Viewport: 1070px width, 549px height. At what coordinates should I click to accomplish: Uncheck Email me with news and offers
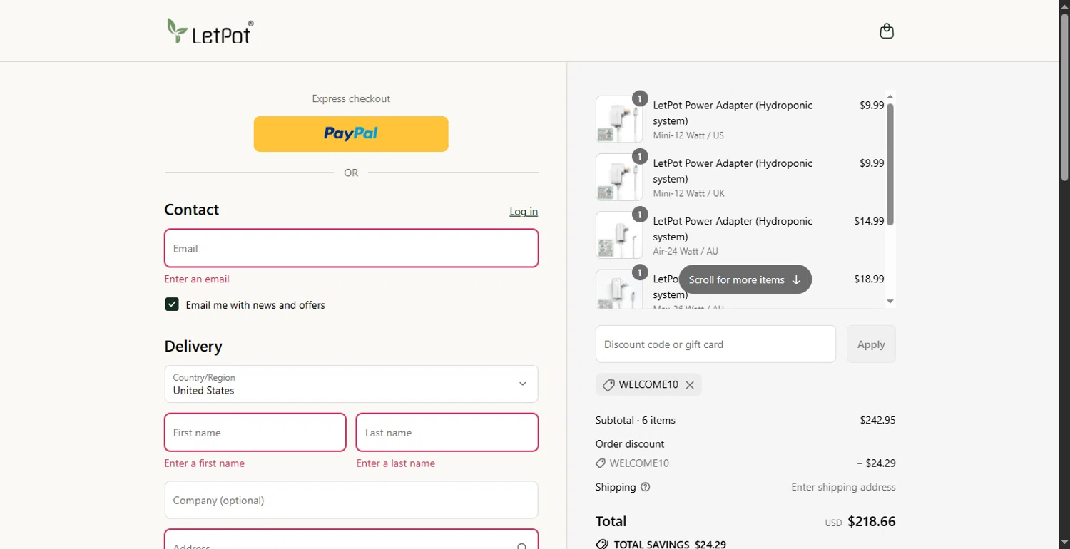(172, 304)
